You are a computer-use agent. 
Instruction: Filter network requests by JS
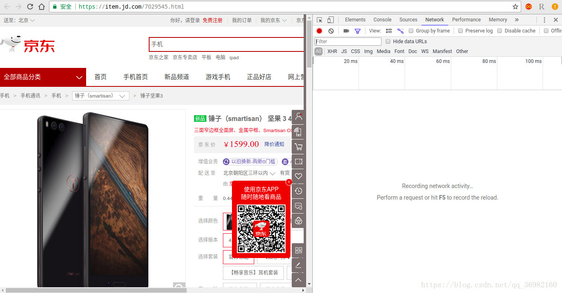tap(344, 51)
